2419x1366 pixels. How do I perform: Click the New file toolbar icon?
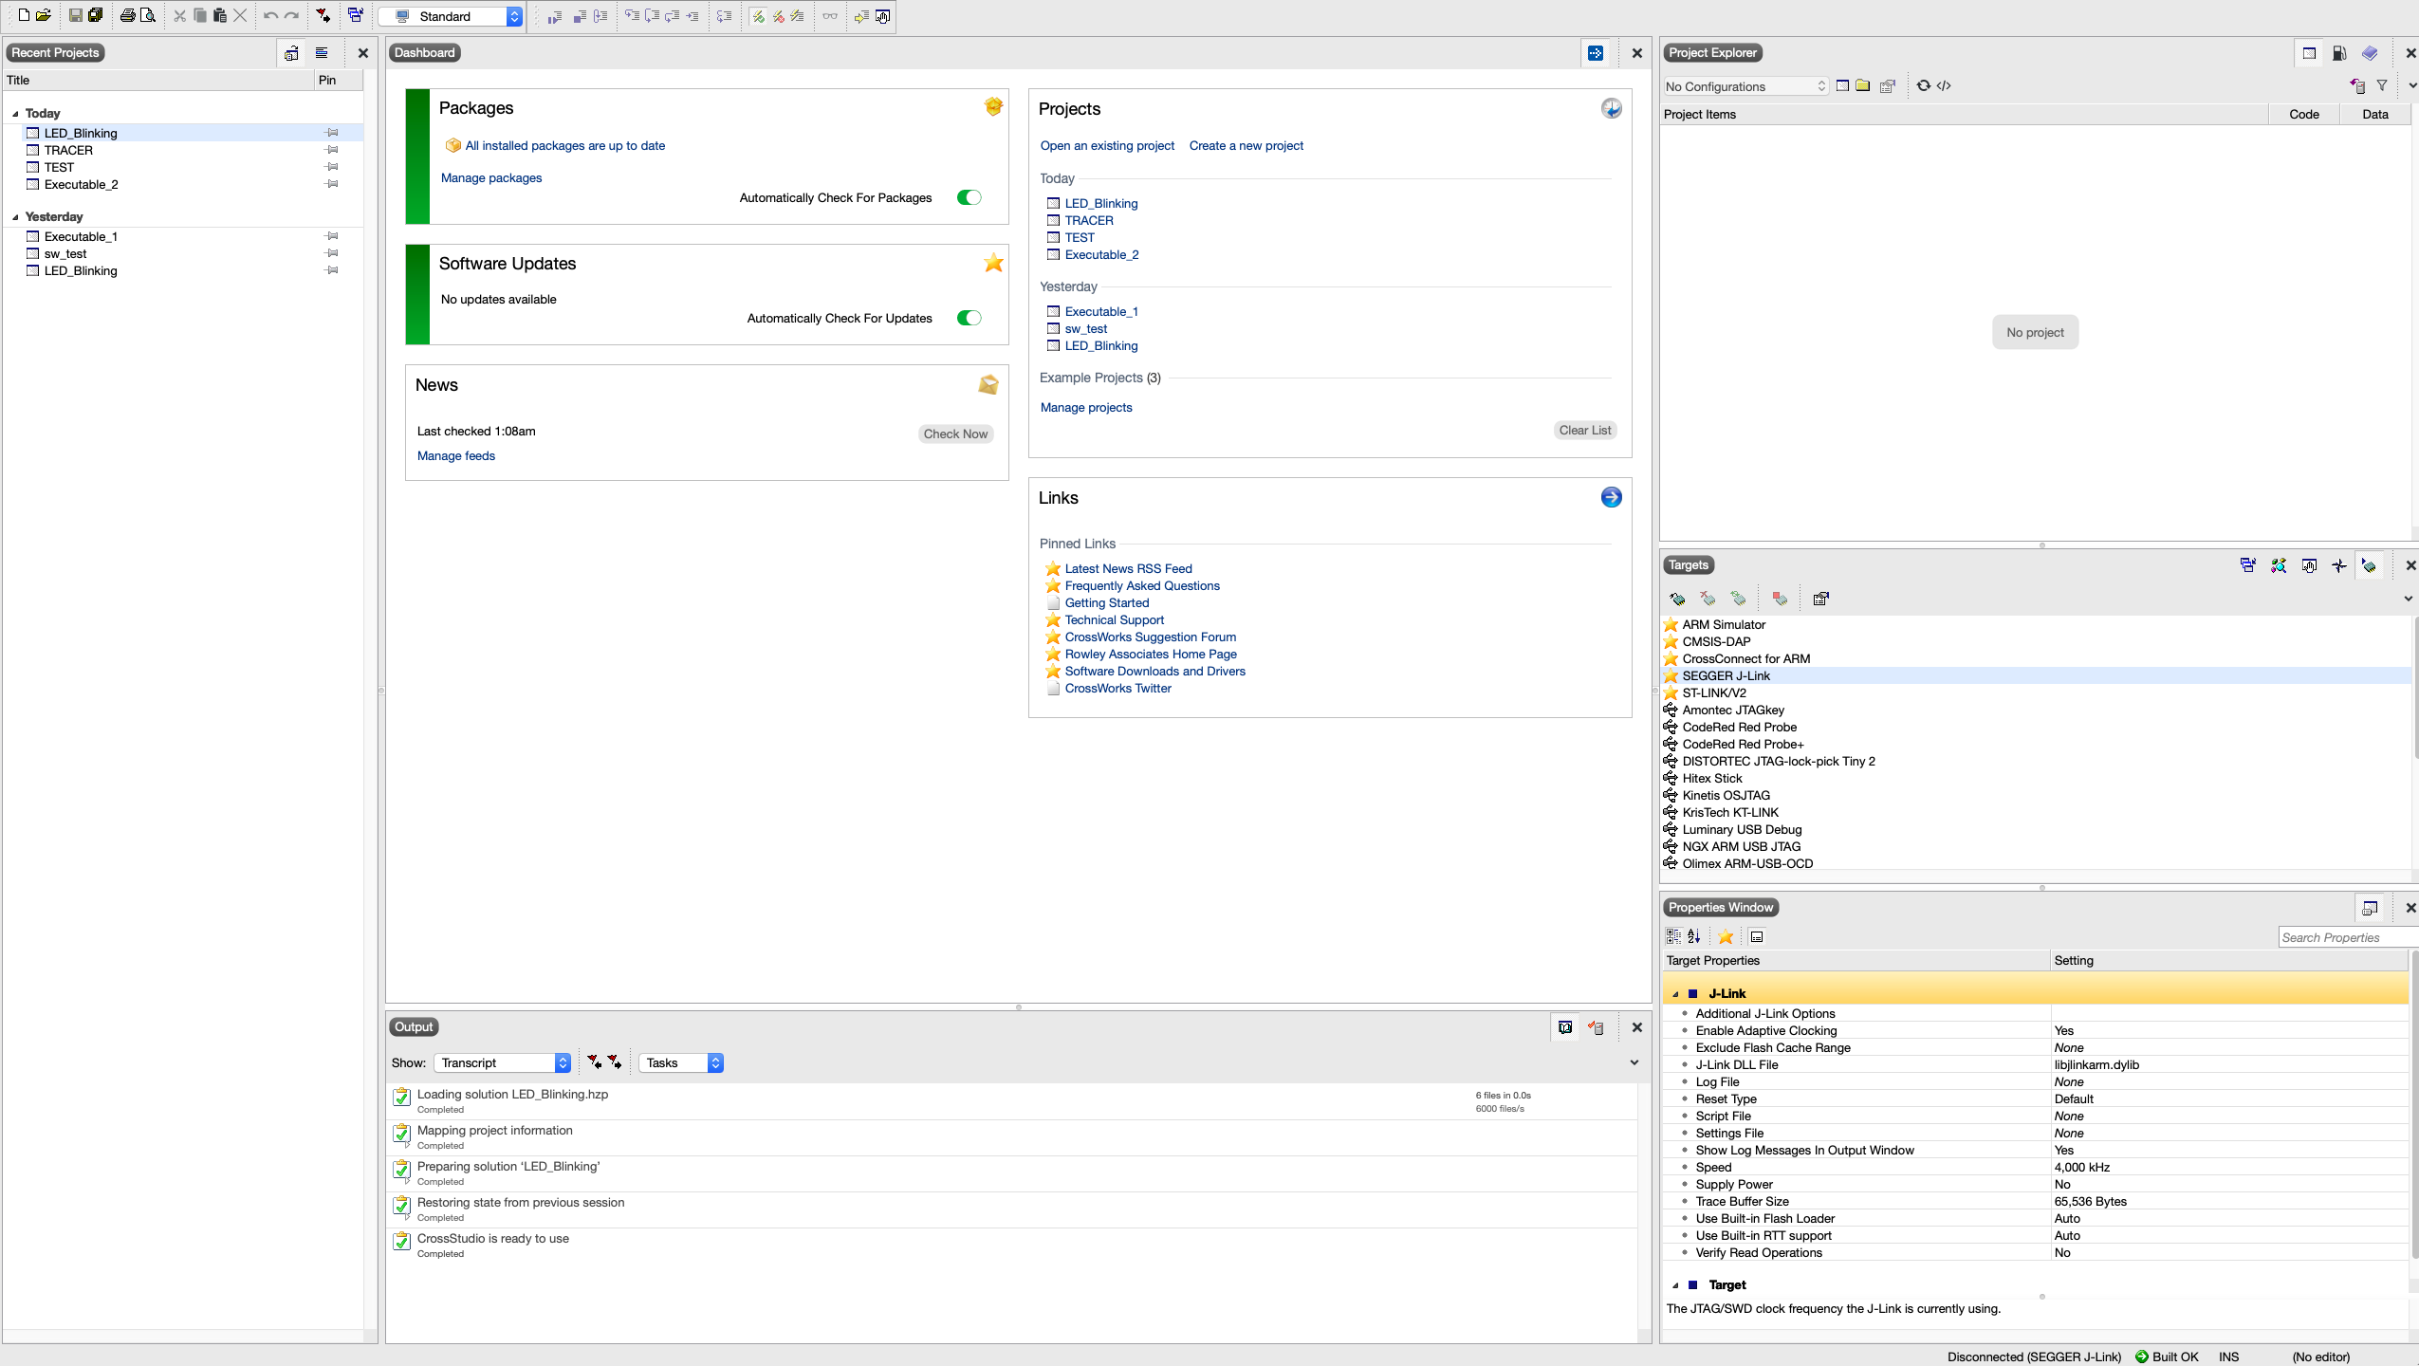pyautogui.click(x=24, y=15)
